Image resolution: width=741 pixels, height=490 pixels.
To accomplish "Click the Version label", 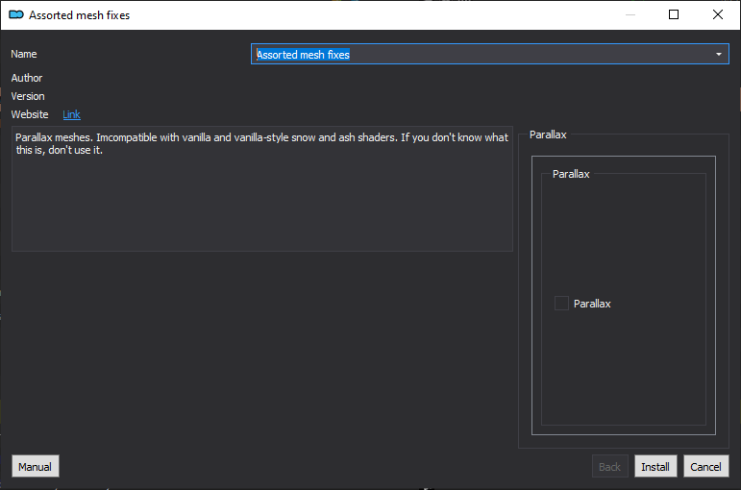I will (28, 96).
